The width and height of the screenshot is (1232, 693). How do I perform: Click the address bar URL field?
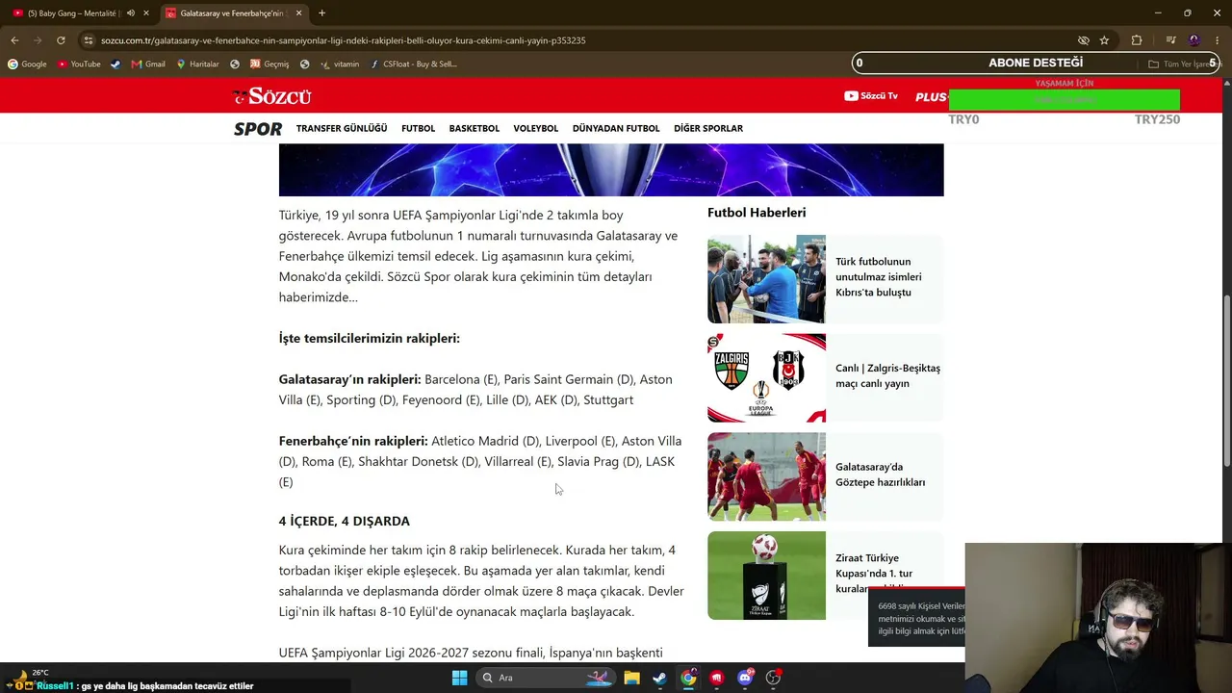[x=577, y=40]
